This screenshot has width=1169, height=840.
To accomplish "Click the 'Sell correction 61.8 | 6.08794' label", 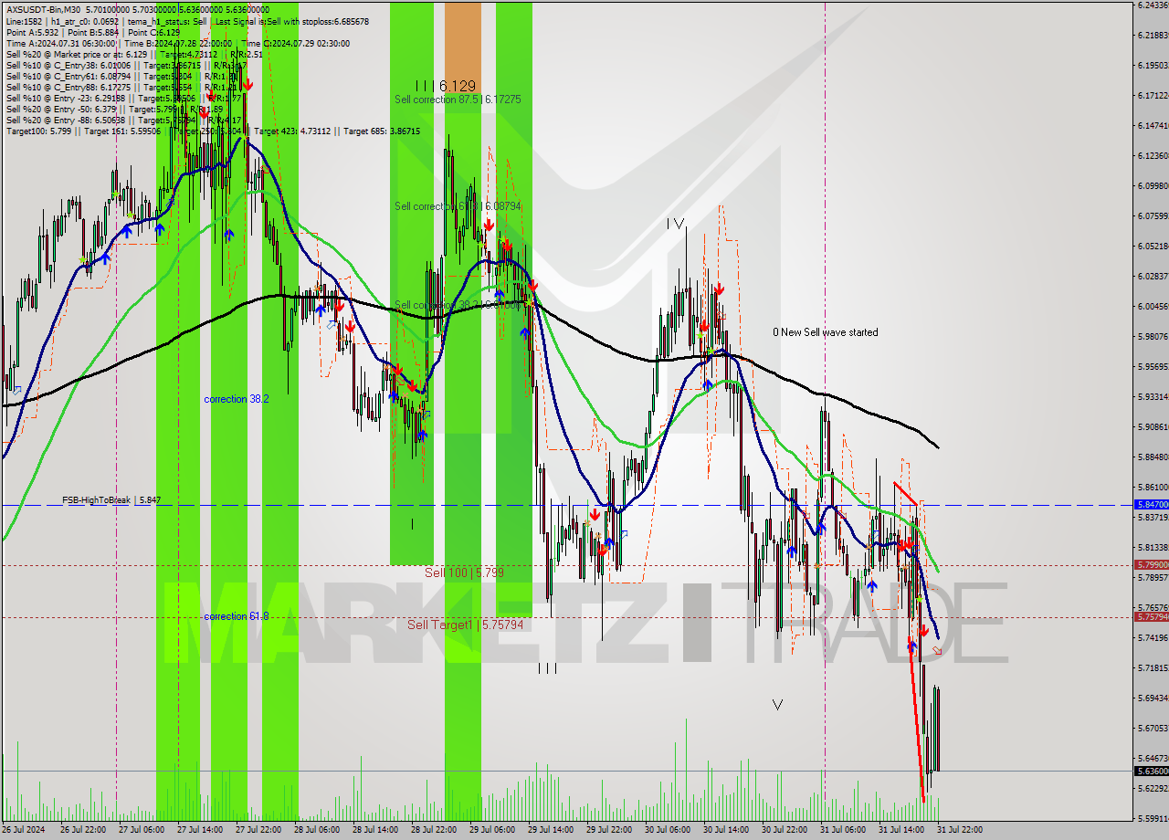I will click(458, 206).
